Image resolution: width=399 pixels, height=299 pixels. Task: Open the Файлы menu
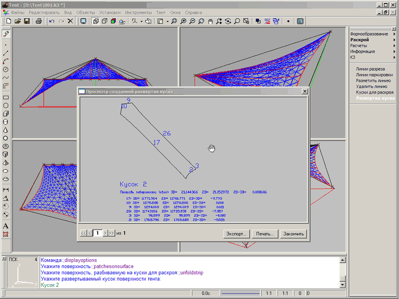tap(17, 12)
